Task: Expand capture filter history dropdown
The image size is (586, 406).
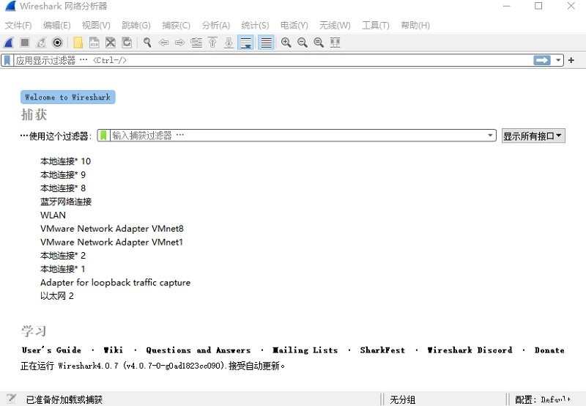Action: tap(490, 136)
